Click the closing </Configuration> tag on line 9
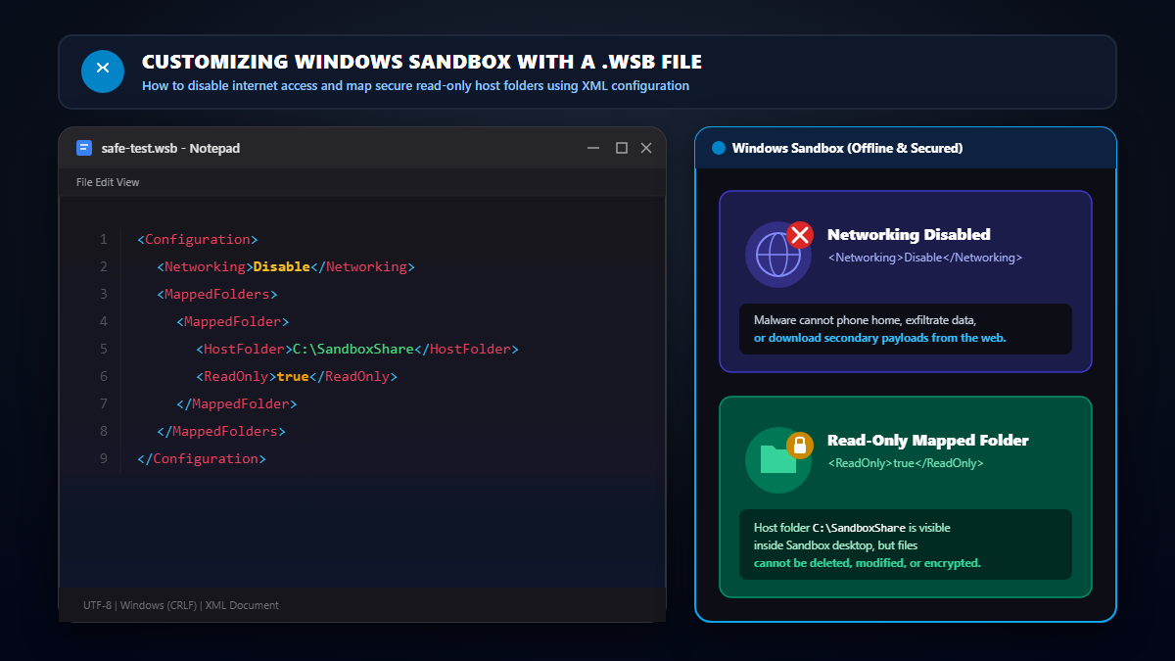Image resolution: width=1175 pixels, height=661 pixels. pyautogui.click(x=202, y=458)
